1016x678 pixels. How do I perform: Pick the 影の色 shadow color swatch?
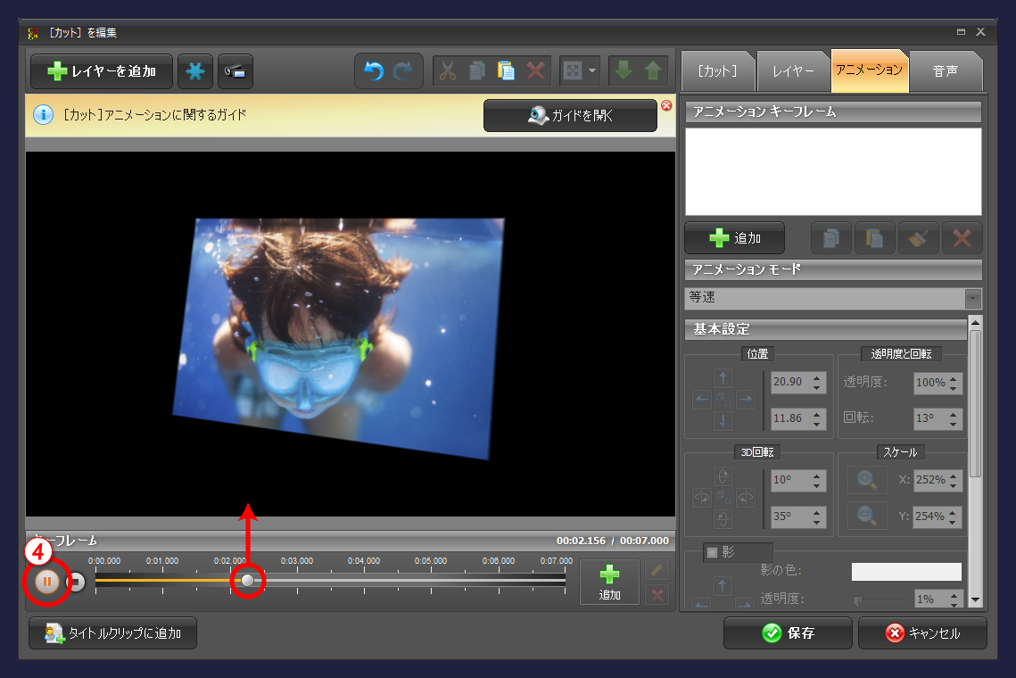tap(906, 572)
